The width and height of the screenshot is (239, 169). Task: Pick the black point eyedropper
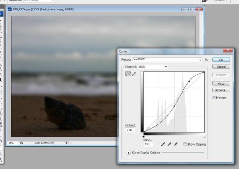pyautogui.click(x=163, y=144)
